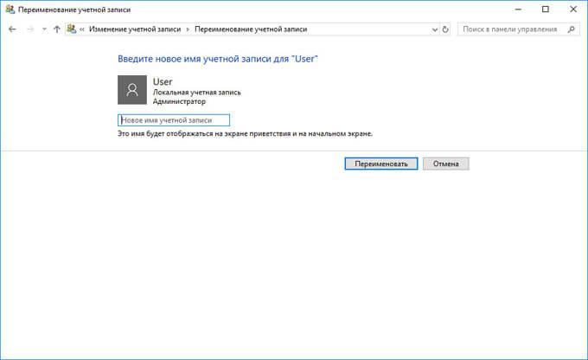Go back with the left arrow
Viewport: 588px width, 360px height.
tap(12, 29)
